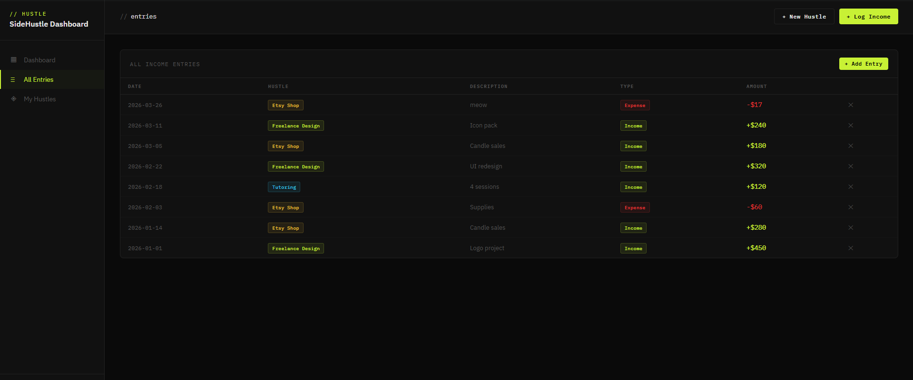Delete the 'Logo project' entry

point(851,248)
